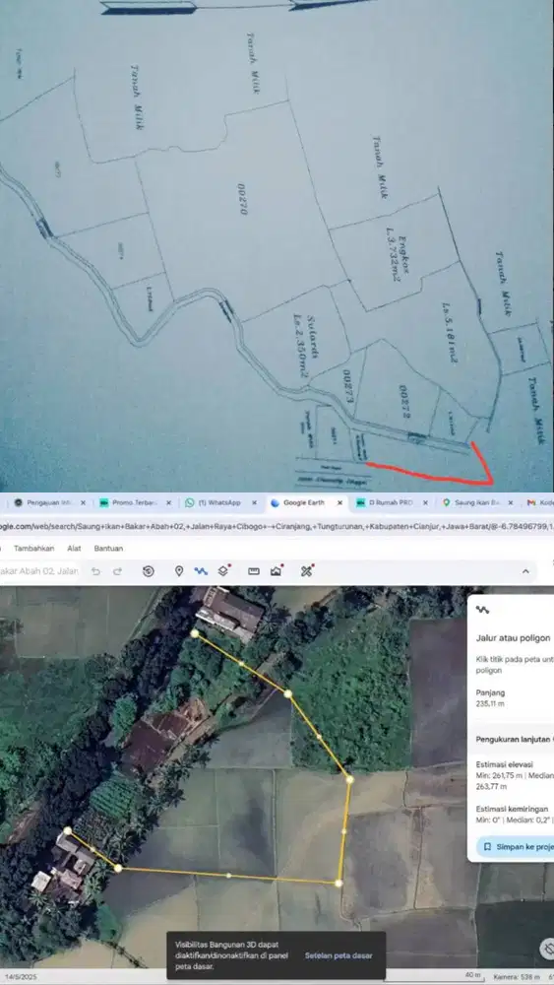Image resolution: width=554 pixels, height=985 pixels.
Task: Open the D Rumah PRD browser tab
Action: tap(390, 502)
